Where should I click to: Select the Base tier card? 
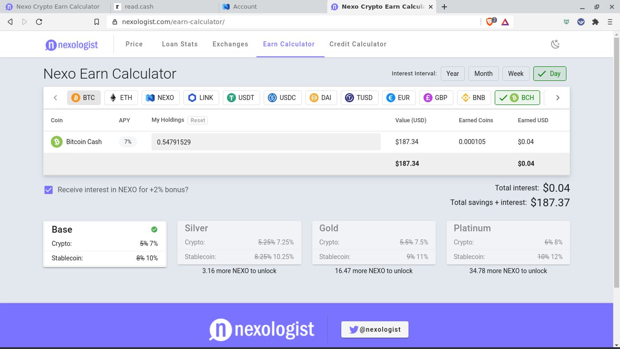(105, 244)
